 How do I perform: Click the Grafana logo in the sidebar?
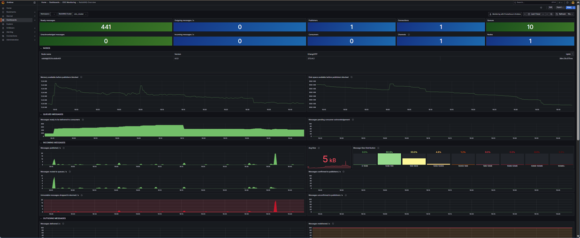click(x=3, y=2)
